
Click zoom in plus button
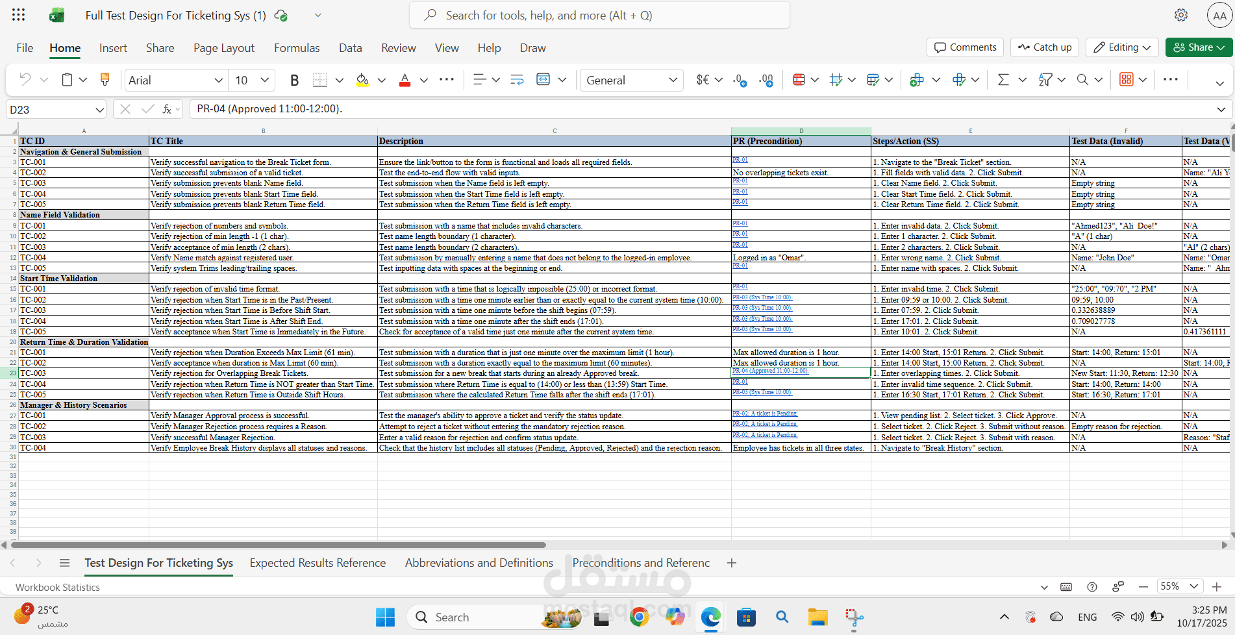[1217, 586]
